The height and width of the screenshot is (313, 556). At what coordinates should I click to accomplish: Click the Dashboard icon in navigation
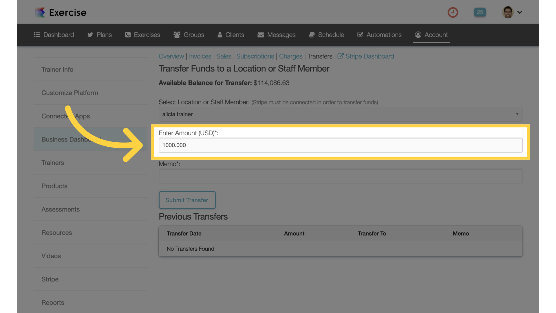37,35
